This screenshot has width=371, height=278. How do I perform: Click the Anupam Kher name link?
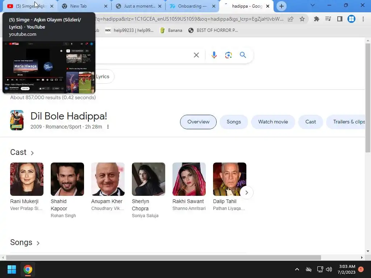107,201
